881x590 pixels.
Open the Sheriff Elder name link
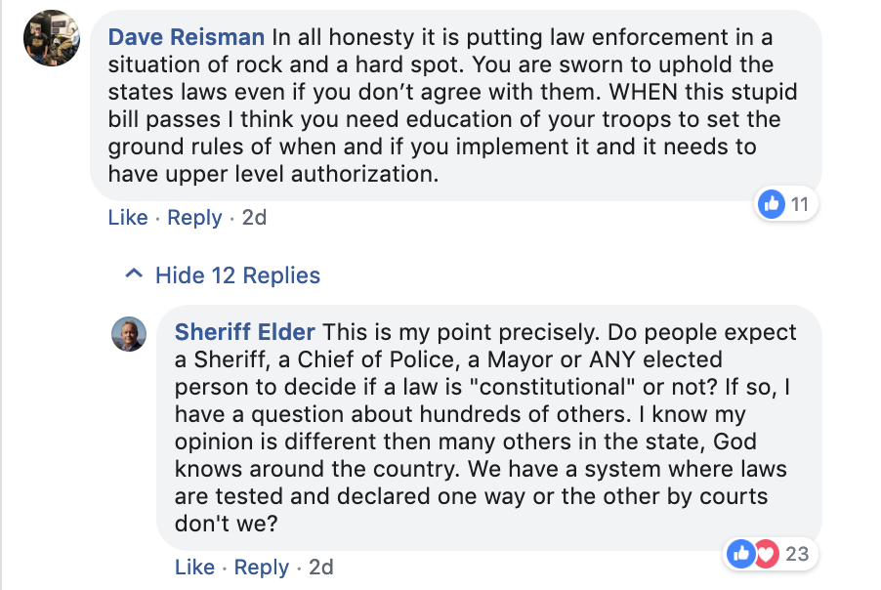[244, 332]
